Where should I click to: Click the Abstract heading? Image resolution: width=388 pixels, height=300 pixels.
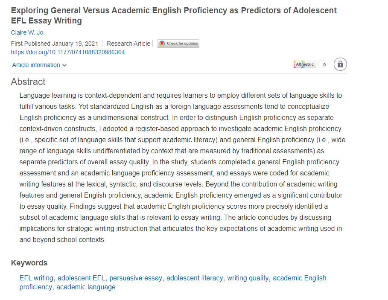coord(28,82)
